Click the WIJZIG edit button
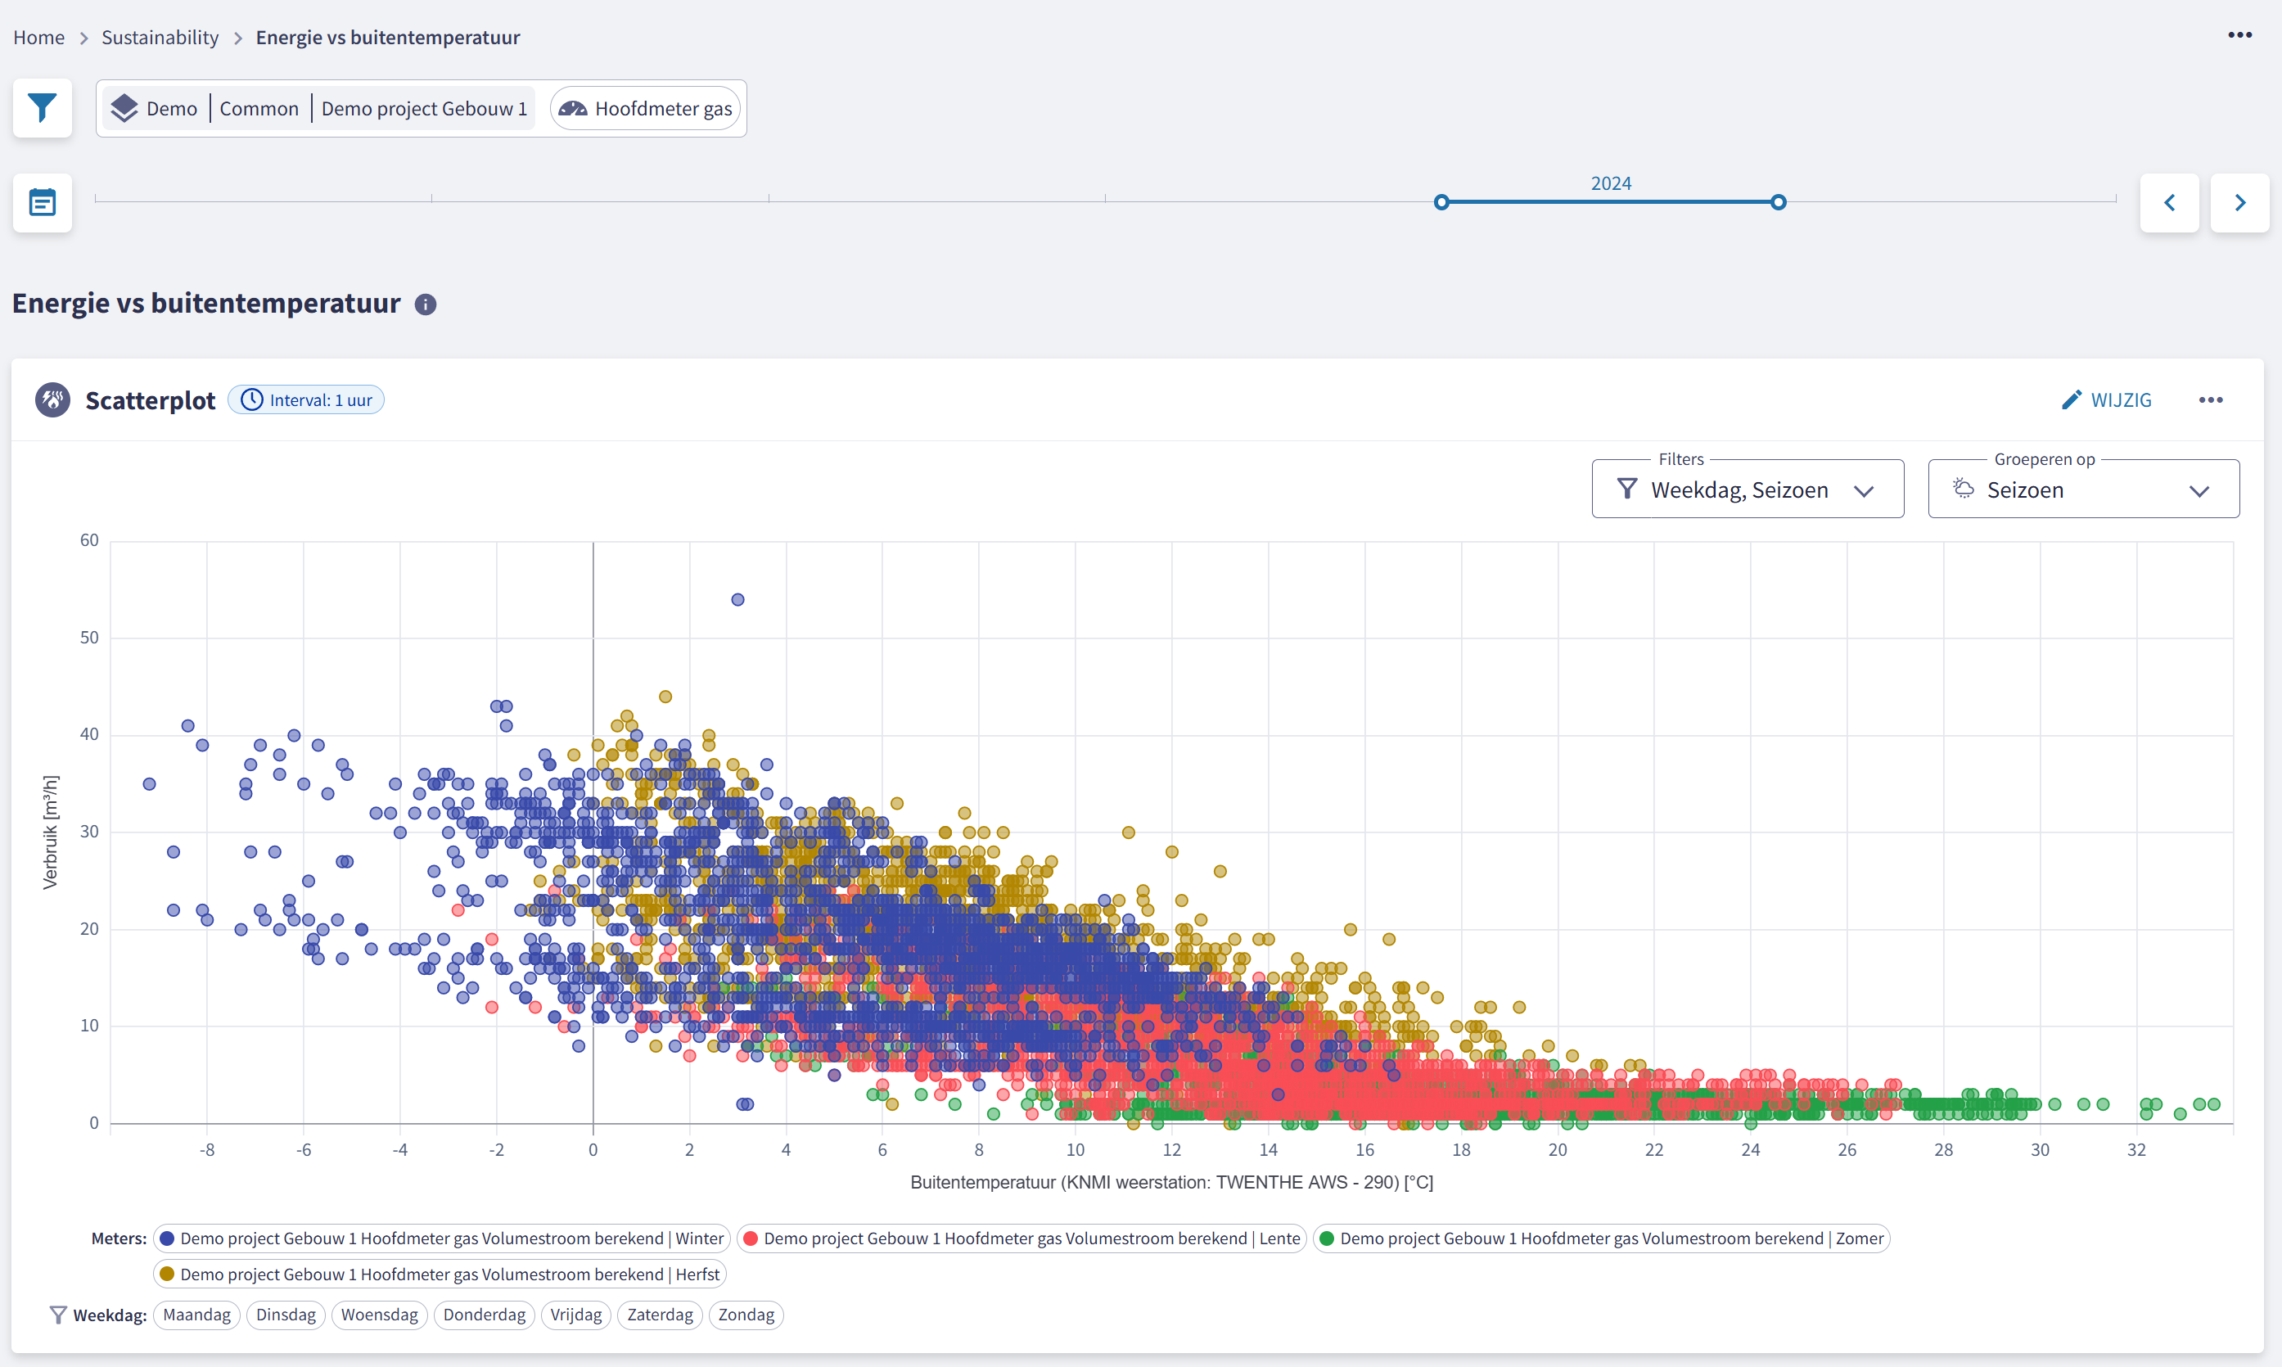This screenshot has height=1367, width=2282. pos(2106,399)
